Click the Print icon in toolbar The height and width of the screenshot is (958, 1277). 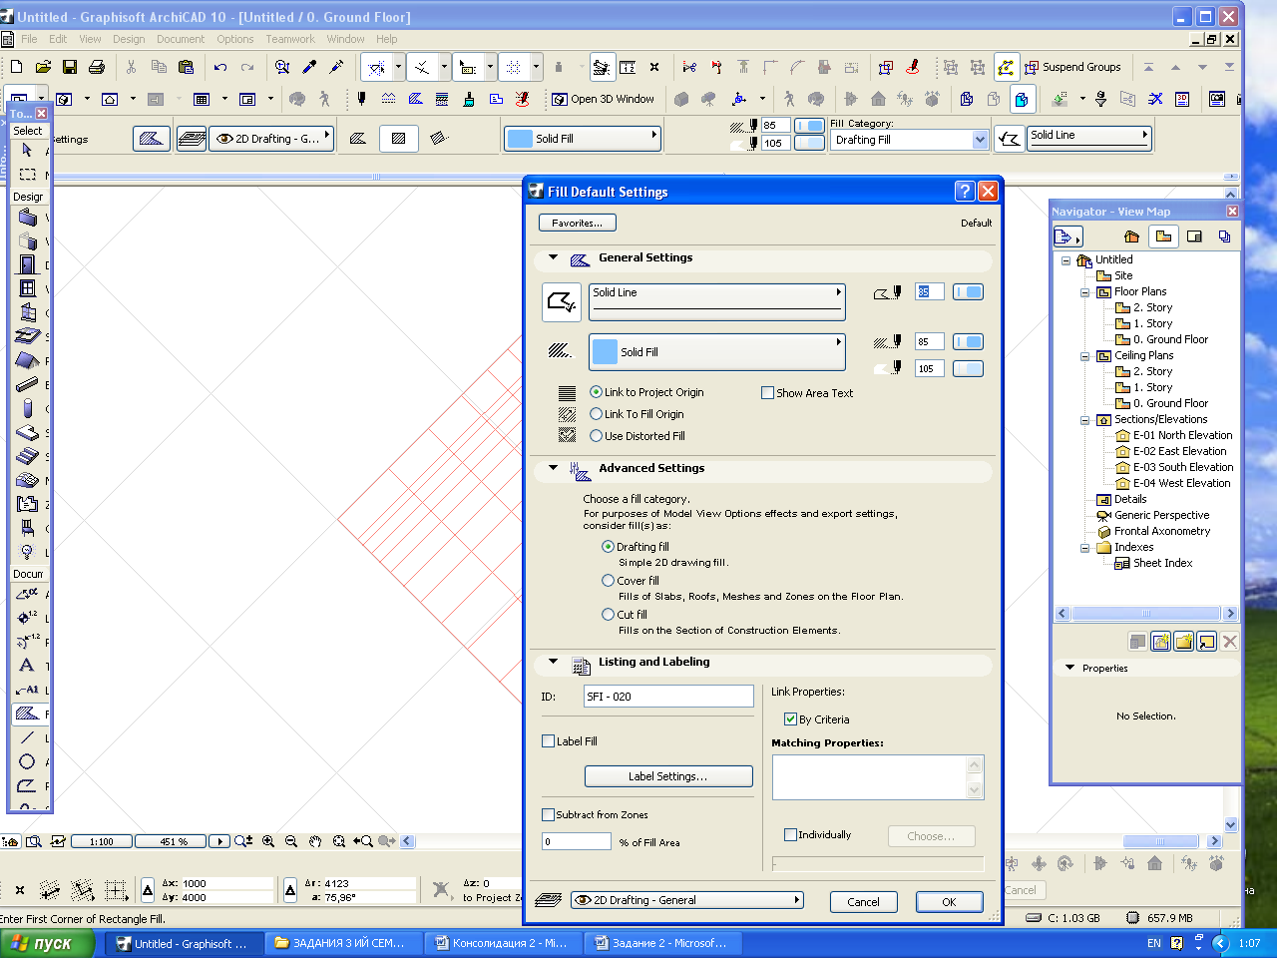pyautogui.click(x=97, y=67)
